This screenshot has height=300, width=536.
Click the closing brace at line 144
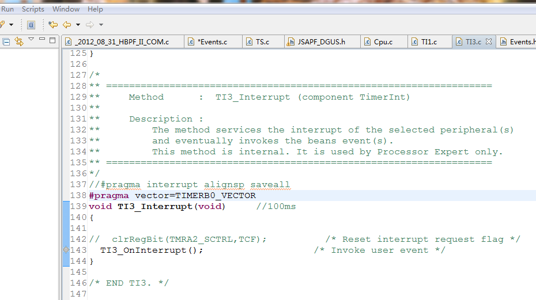pyautogui.click(x=91, y=261)
